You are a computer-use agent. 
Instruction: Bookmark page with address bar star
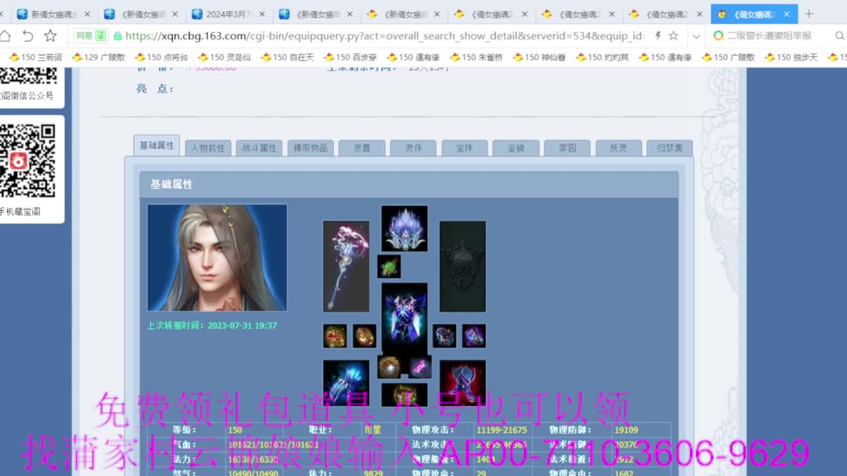coord(673,36)
